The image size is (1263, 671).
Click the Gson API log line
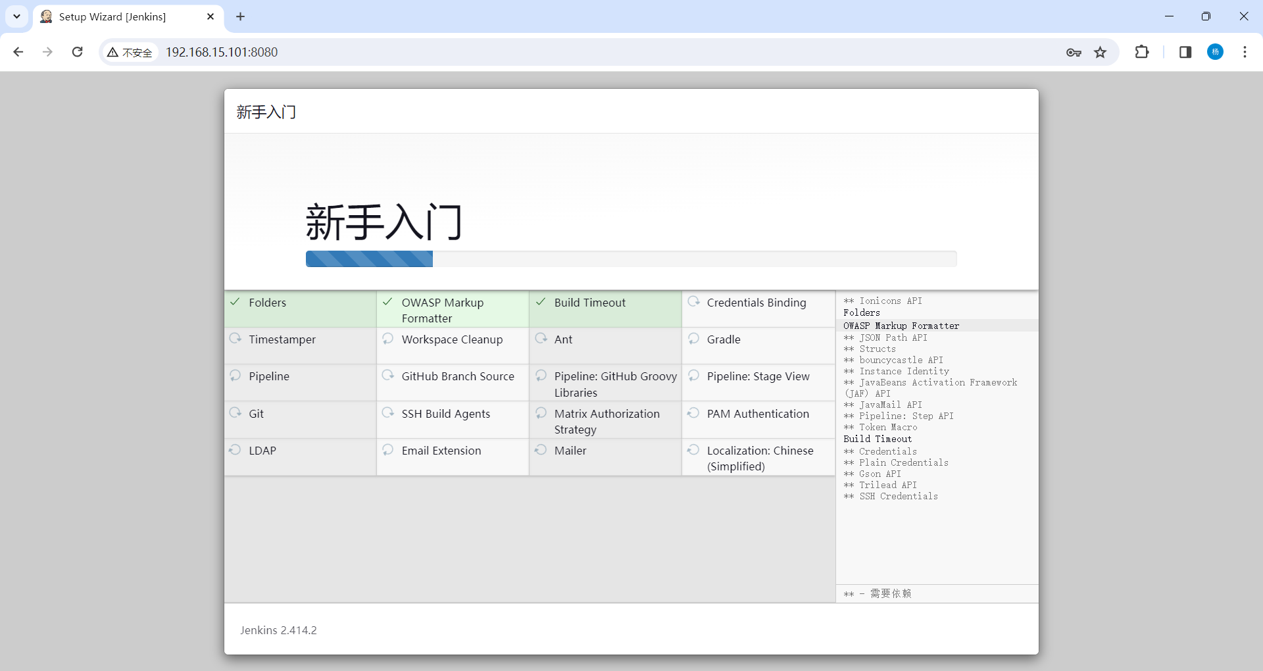(872, 474)
